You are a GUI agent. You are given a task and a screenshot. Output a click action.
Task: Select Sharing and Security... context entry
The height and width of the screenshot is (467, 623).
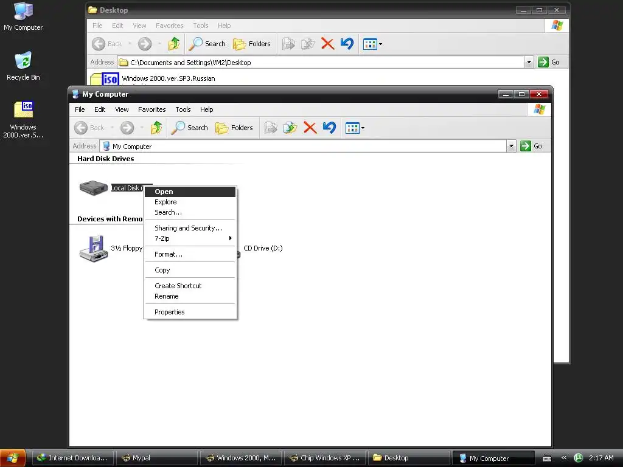[x=190, y=229]
